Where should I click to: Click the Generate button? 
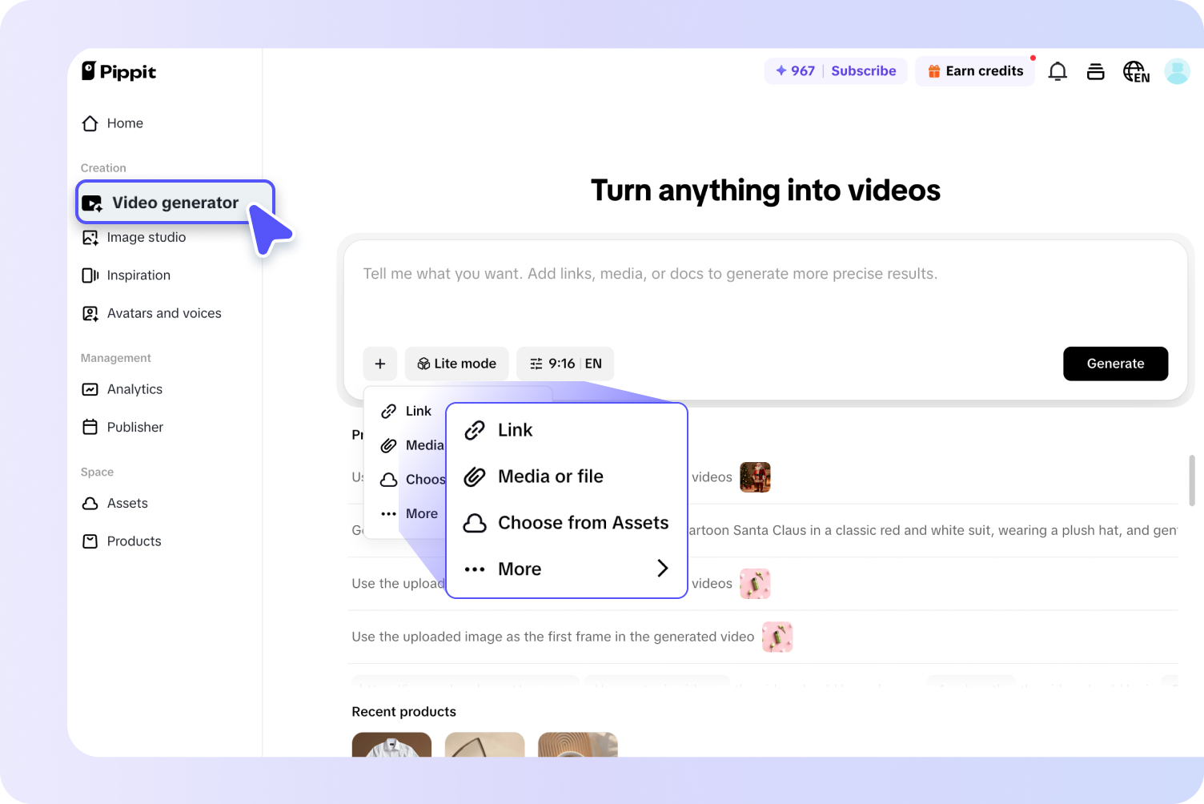pos(1115,364)
